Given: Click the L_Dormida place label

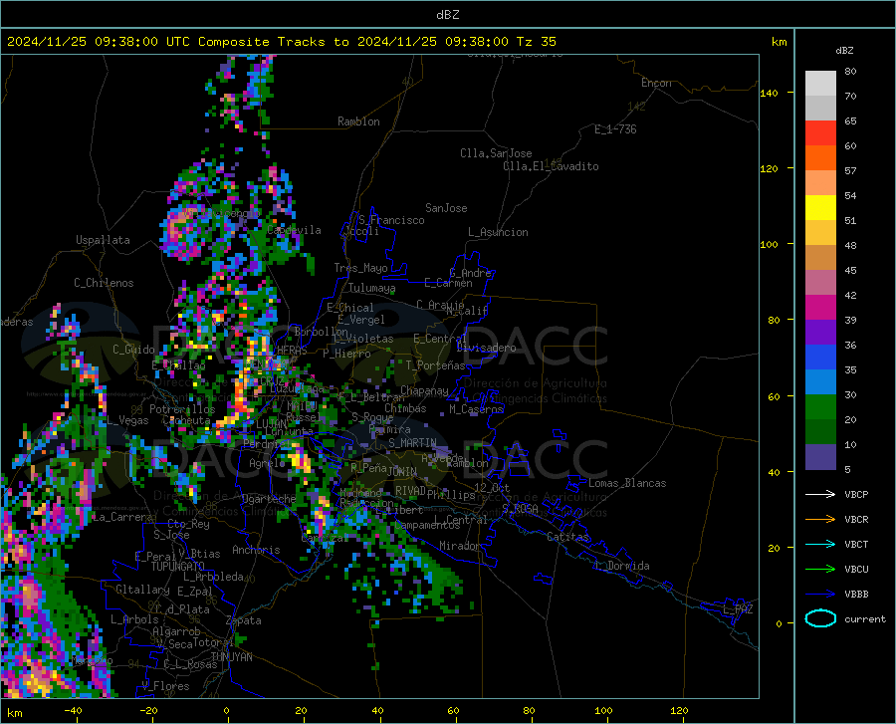Looking at the screenshot, I should tap(622, 566).
